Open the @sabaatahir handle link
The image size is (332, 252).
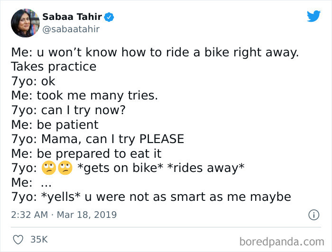71,29
